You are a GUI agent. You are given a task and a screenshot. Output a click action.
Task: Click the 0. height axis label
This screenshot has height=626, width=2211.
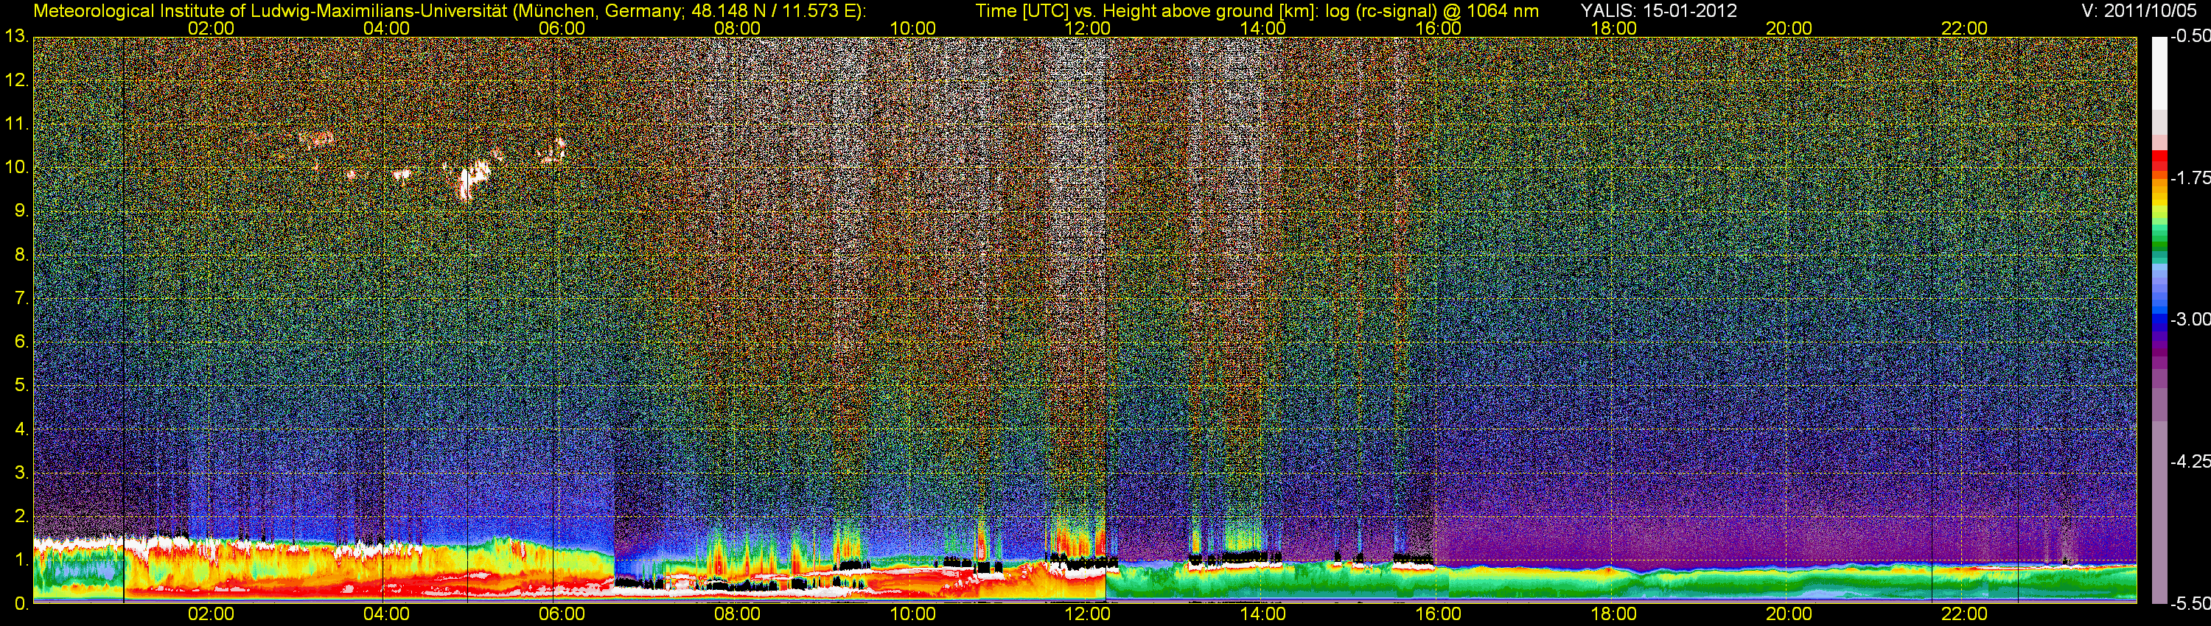click(21, 603)
